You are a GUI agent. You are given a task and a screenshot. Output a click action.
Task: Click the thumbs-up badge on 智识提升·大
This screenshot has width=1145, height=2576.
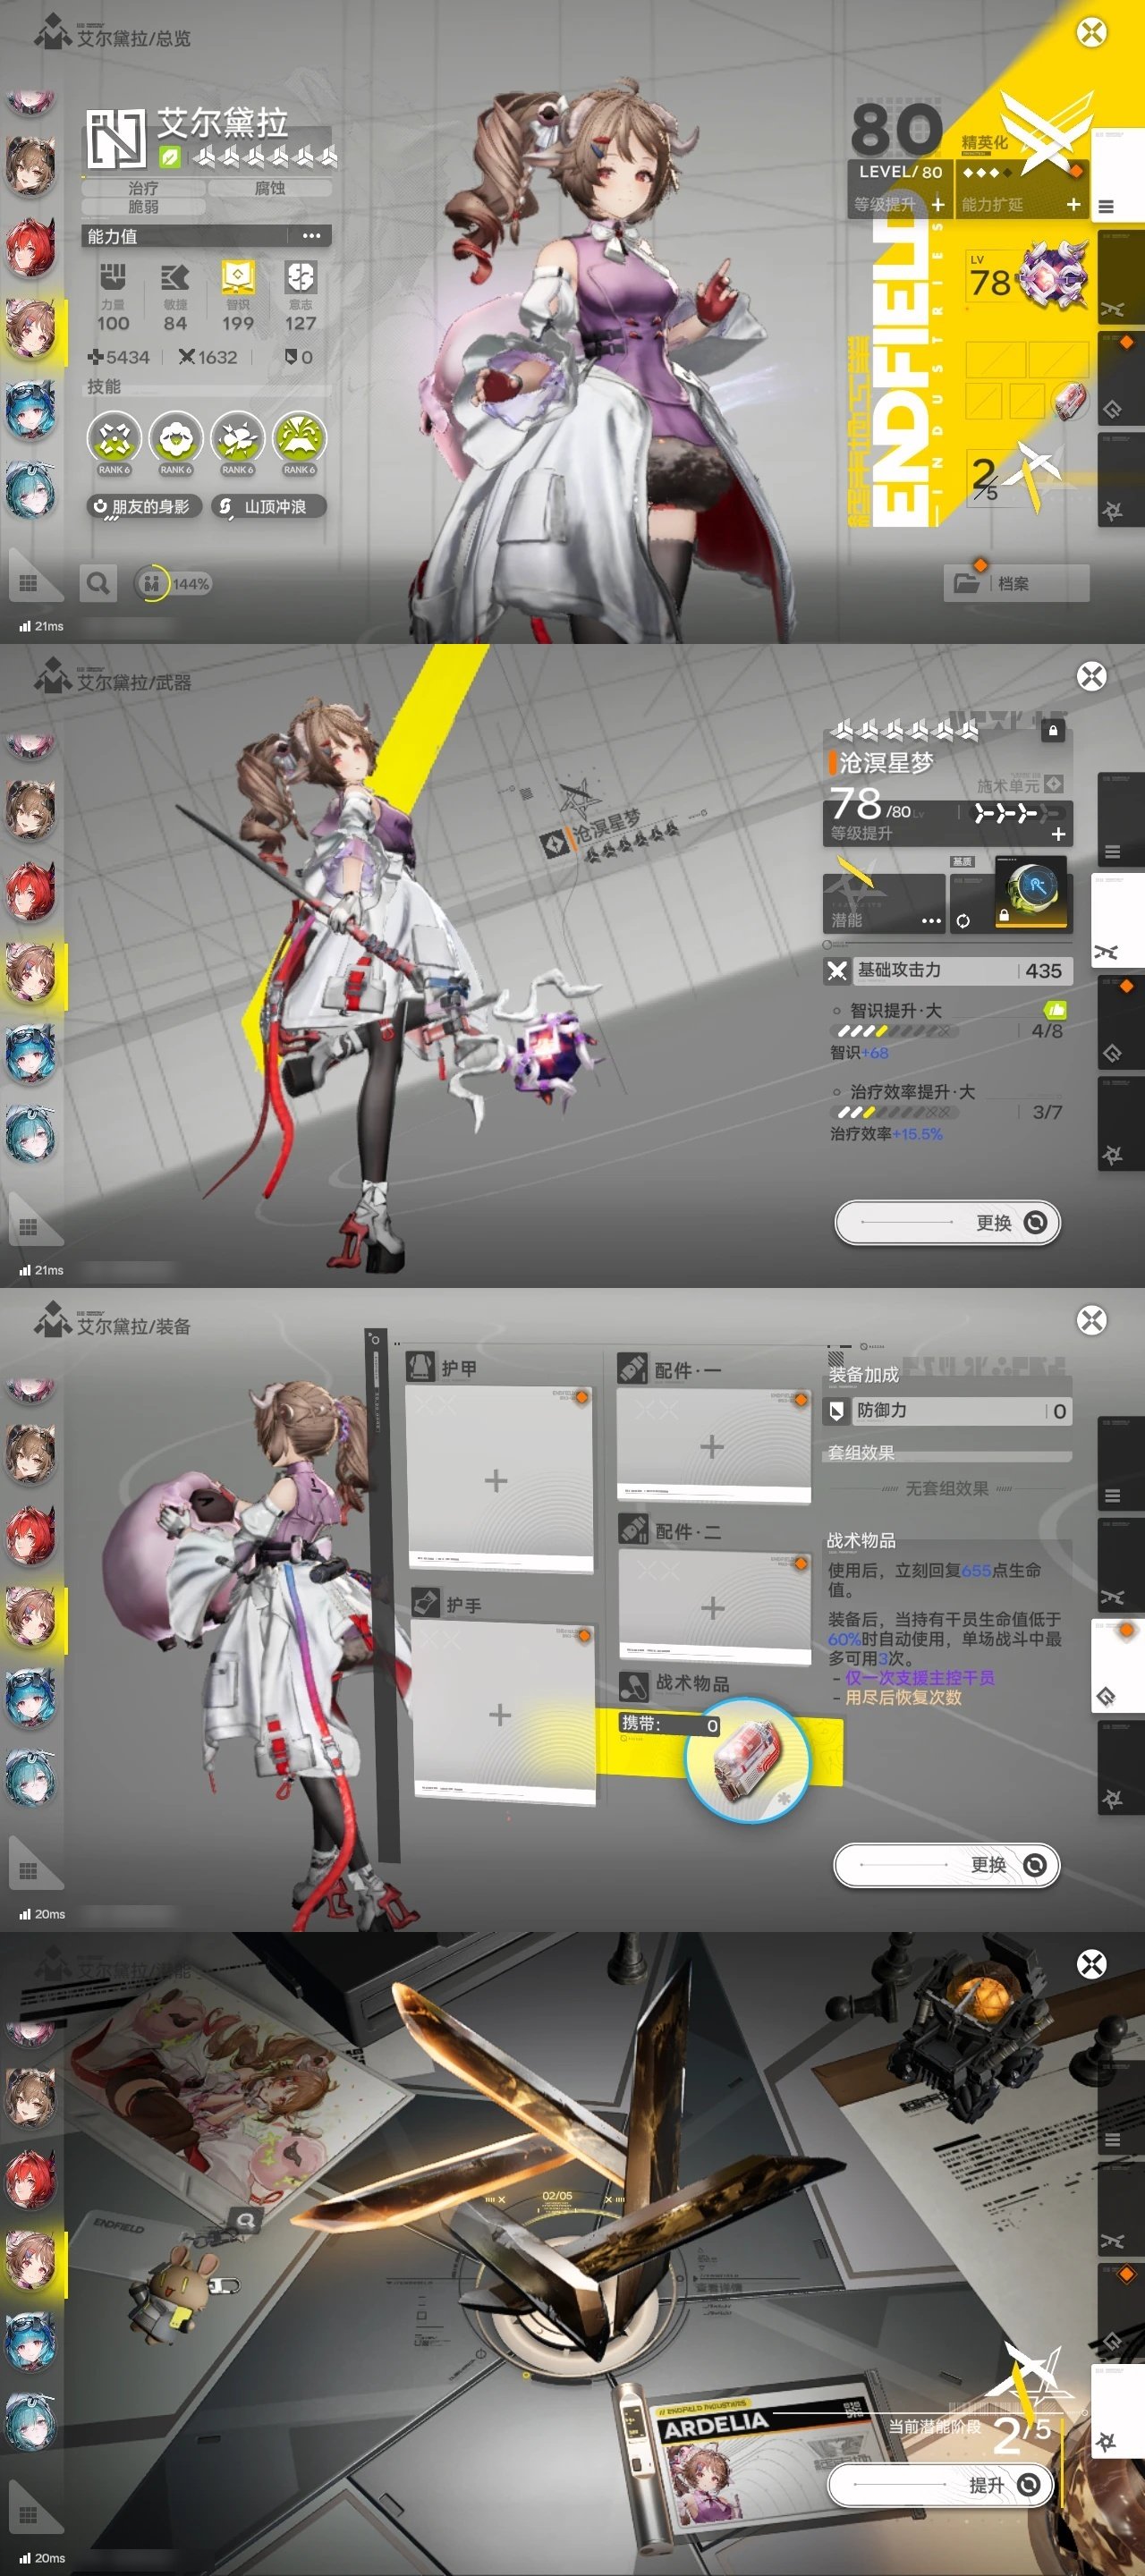[1054, 1010]
